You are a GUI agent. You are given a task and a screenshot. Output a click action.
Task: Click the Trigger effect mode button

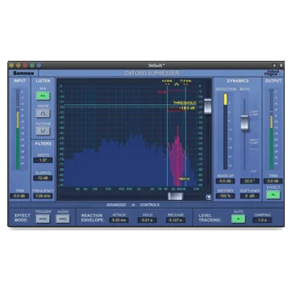click(x=42, y=218)
